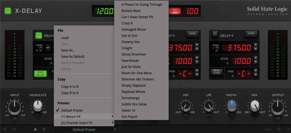The image size is (291, 133).
Task: Load preset A Phase I'm Going Through
Action: [142, 5]
